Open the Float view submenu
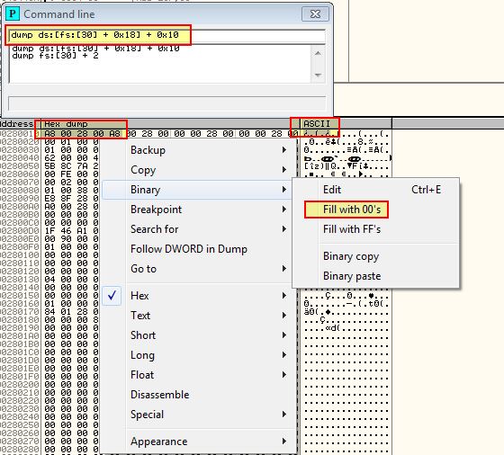504x455 pixels. coord(199,375)
